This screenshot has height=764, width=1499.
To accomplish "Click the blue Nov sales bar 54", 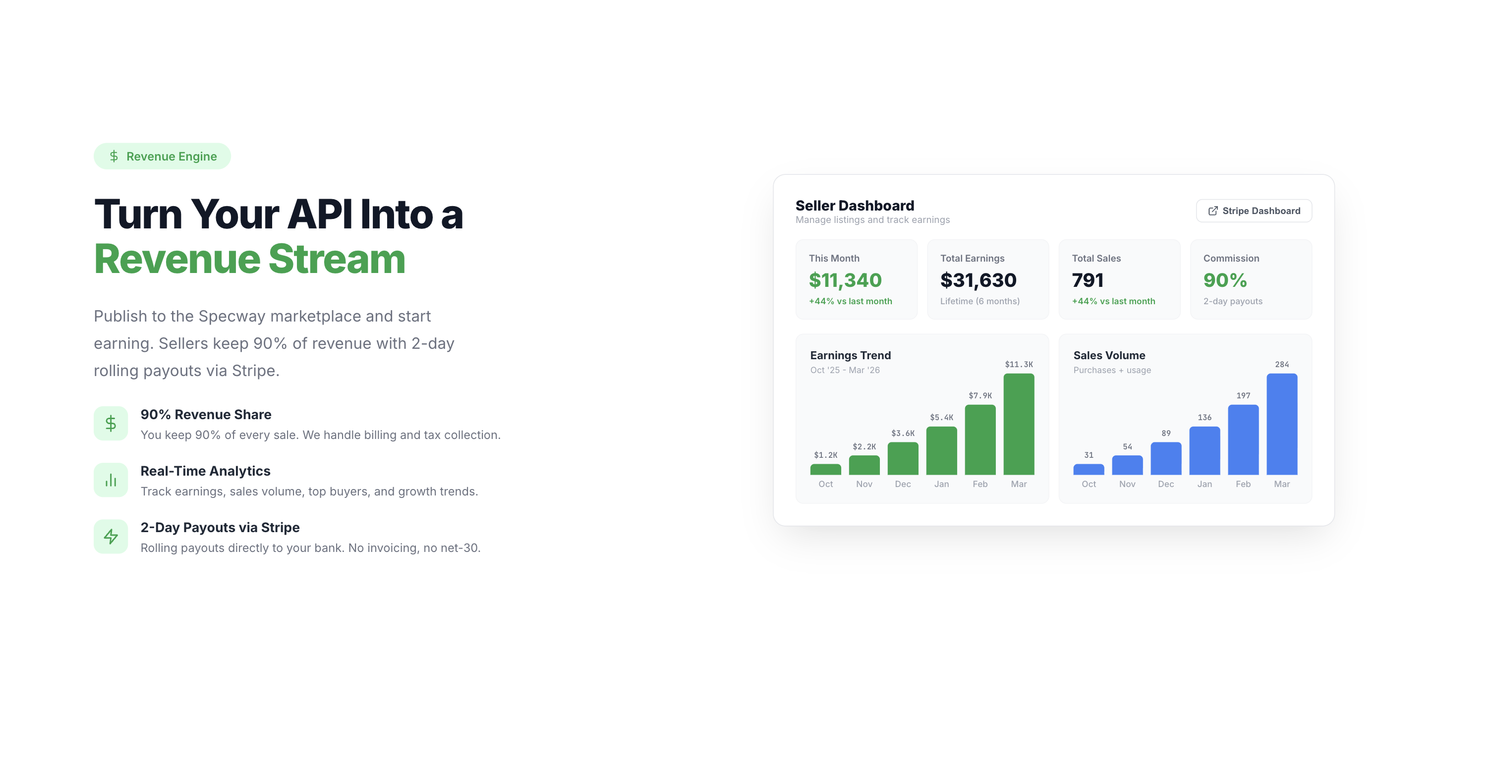I will pyautogui.click(x=1127, y=465).
